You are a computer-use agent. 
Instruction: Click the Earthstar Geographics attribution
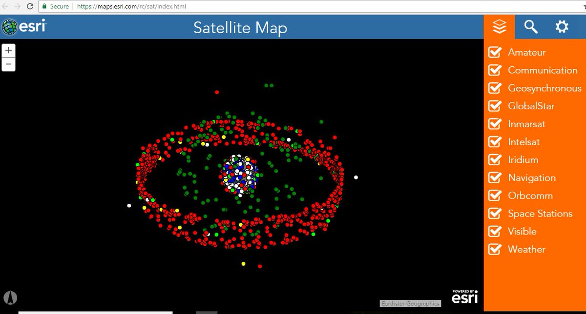point(410,303)
